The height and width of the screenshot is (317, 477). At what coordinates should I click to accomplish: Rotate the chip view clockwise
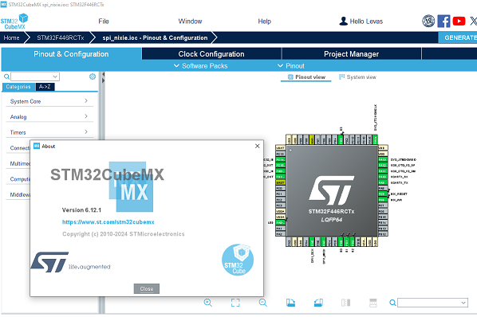pos(291,303)
